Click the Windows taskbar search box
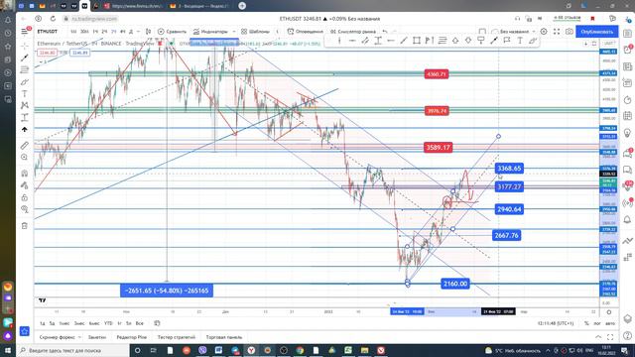635x357 pixels. (x=72, y=350)
